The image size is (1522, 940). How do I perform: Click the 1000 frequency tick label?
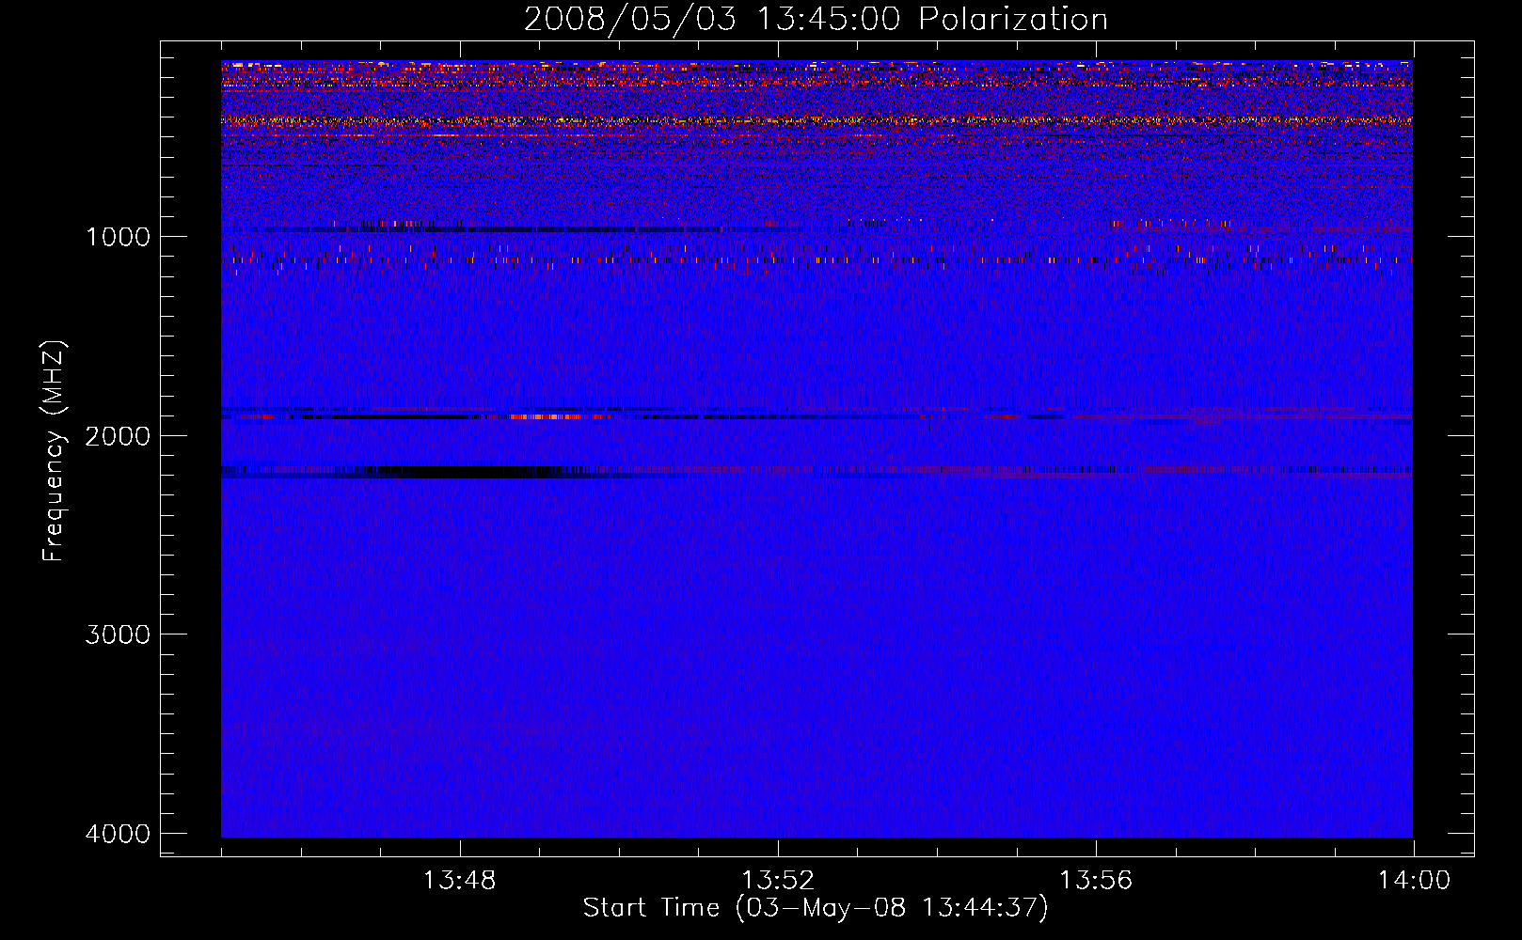118,236
